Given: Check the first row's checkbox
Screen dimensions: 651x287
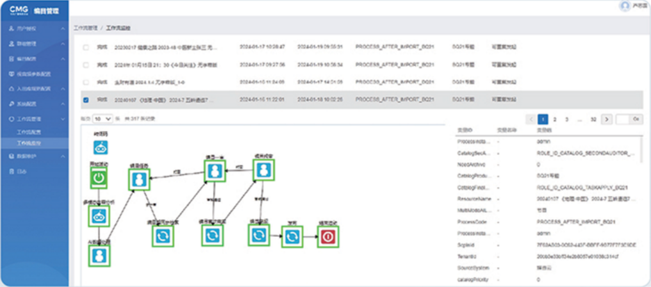Looking at the screenshot, I should tap(86, 47).
